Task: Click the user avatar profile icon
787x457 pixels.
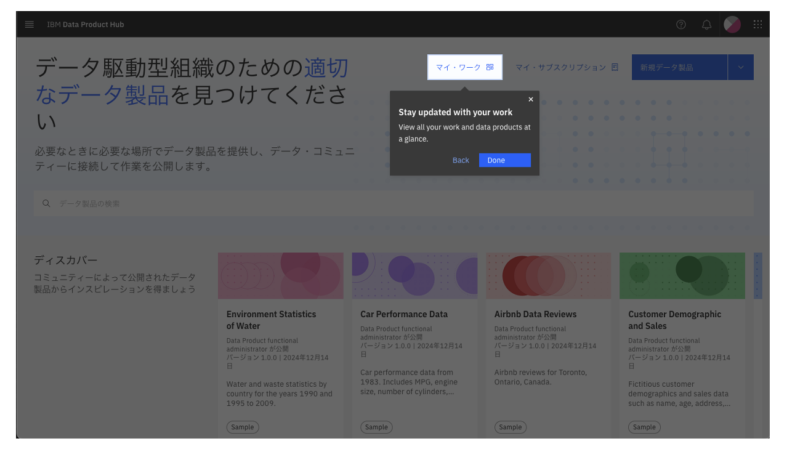Action: 732,25
